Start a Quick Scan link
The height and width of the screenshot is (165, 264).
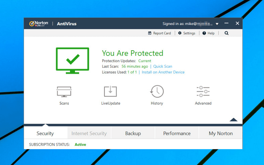pyautogui.click(x=163, y=66)
